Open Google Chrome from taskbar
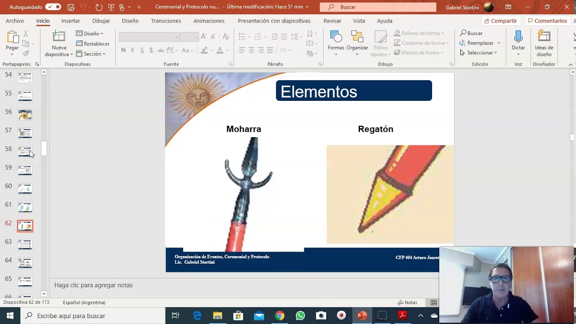576x324 pixels. [x=279, y=316]
